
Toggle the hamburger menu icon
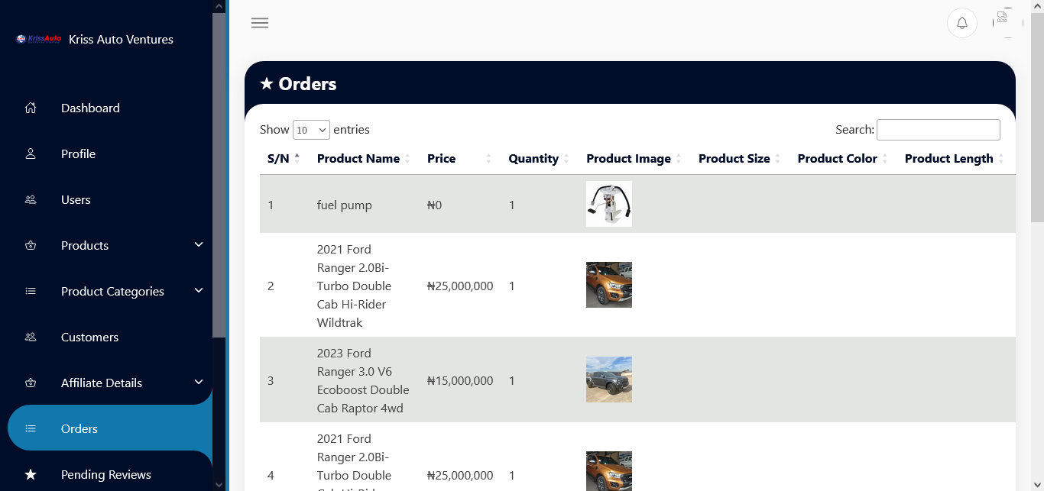pos(260,23)
